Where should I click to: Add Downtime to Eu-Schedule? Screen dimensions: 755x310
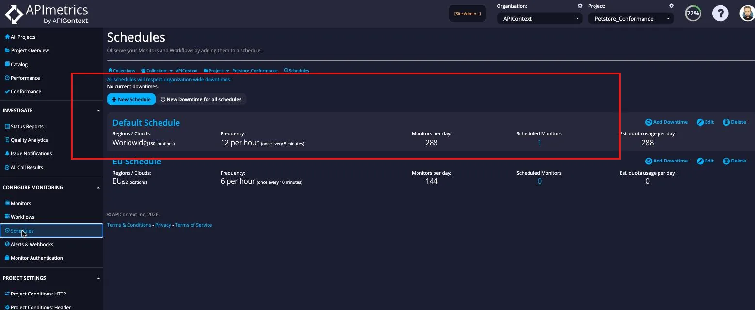point(666,161)
